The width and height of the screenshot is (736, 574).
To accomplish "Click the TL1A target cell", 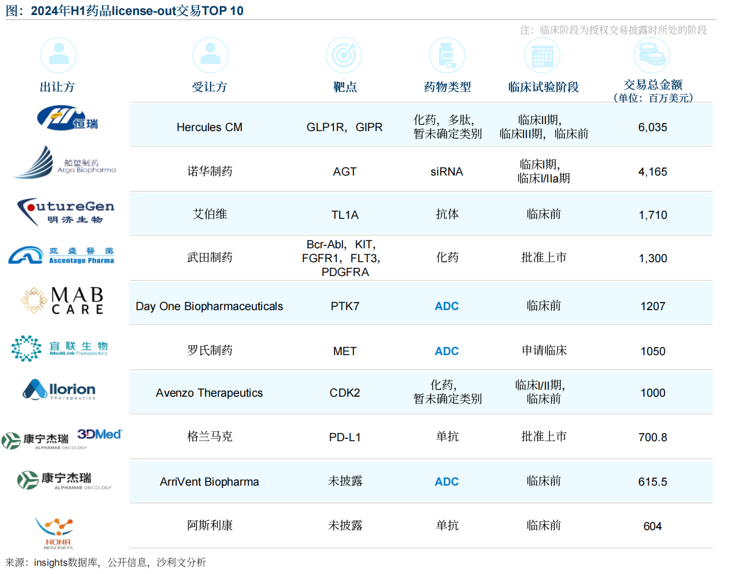I will pos(345,215).
